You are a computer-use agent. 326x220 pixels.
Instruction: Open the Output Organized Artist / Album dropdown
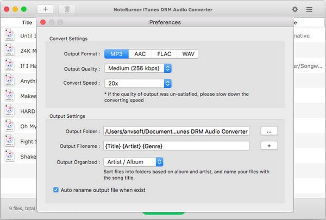[133, 162]
